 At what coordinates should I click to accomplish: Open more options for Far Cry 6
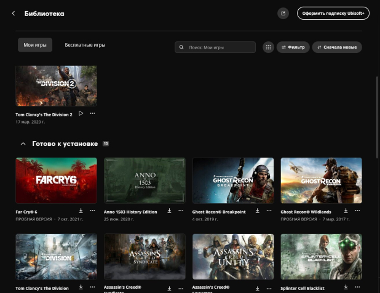point(92,211)
